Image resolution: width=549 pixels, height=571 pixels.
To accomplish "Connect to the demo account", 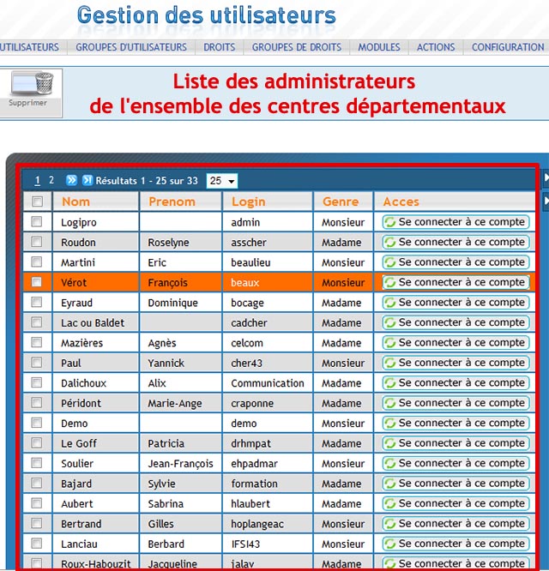I will tap(455, 423).
